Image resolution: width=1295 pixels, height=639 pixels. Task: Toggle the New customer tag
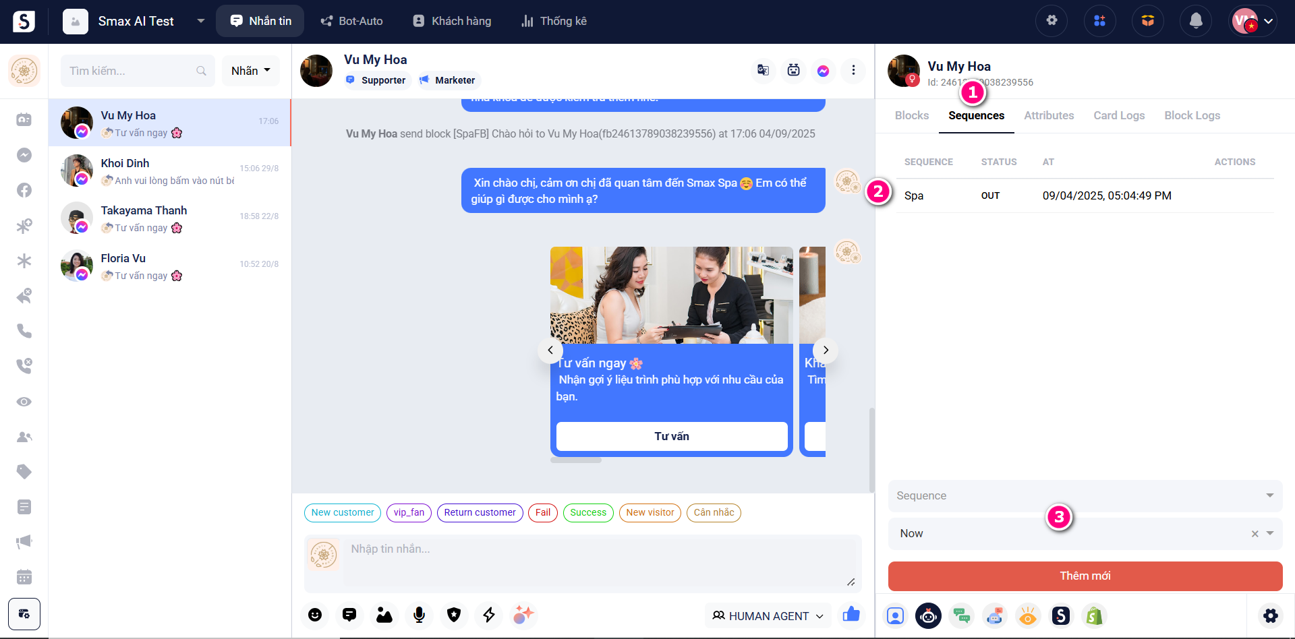pyautogui.click(x=343, y=513)
